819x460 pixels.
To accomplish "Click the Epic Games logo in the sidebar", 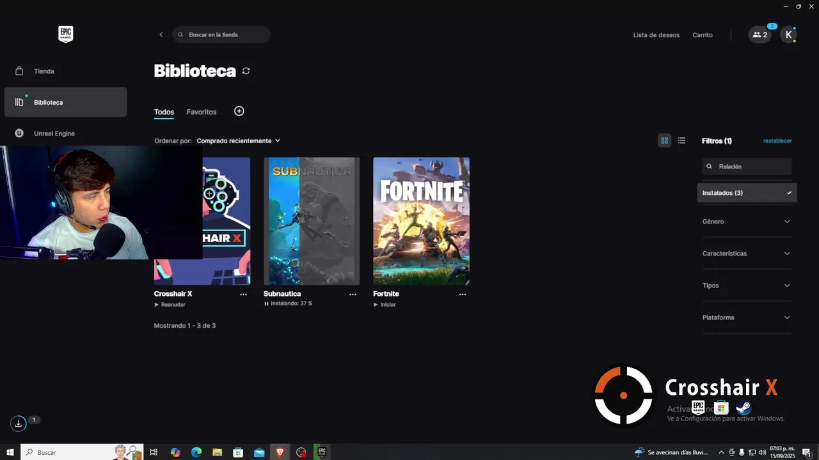I will tap(66, 34).
